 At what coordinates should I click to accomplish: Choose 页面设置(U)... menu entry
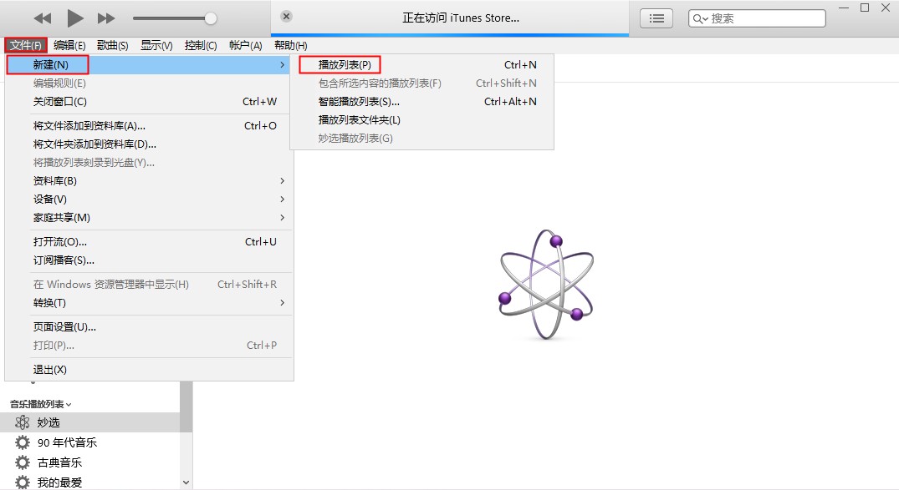click(149, 327)
